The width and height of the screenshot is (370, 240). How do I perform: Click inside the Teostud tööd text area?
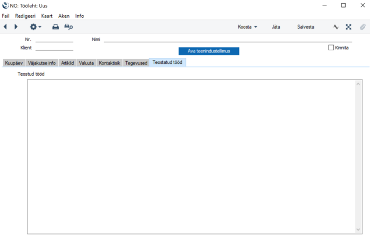point(191,157)
